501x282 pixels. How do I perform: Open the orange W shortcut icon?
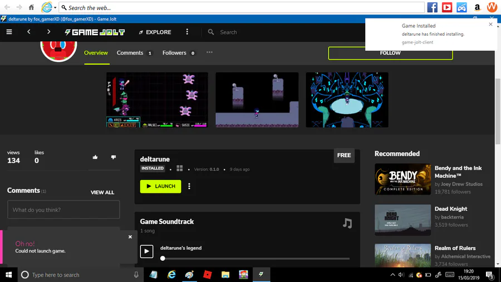pyautogui.click(x=492, y=7)
